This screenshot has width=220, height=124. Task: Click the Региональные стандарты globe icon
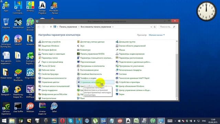[x=117, y=70]
